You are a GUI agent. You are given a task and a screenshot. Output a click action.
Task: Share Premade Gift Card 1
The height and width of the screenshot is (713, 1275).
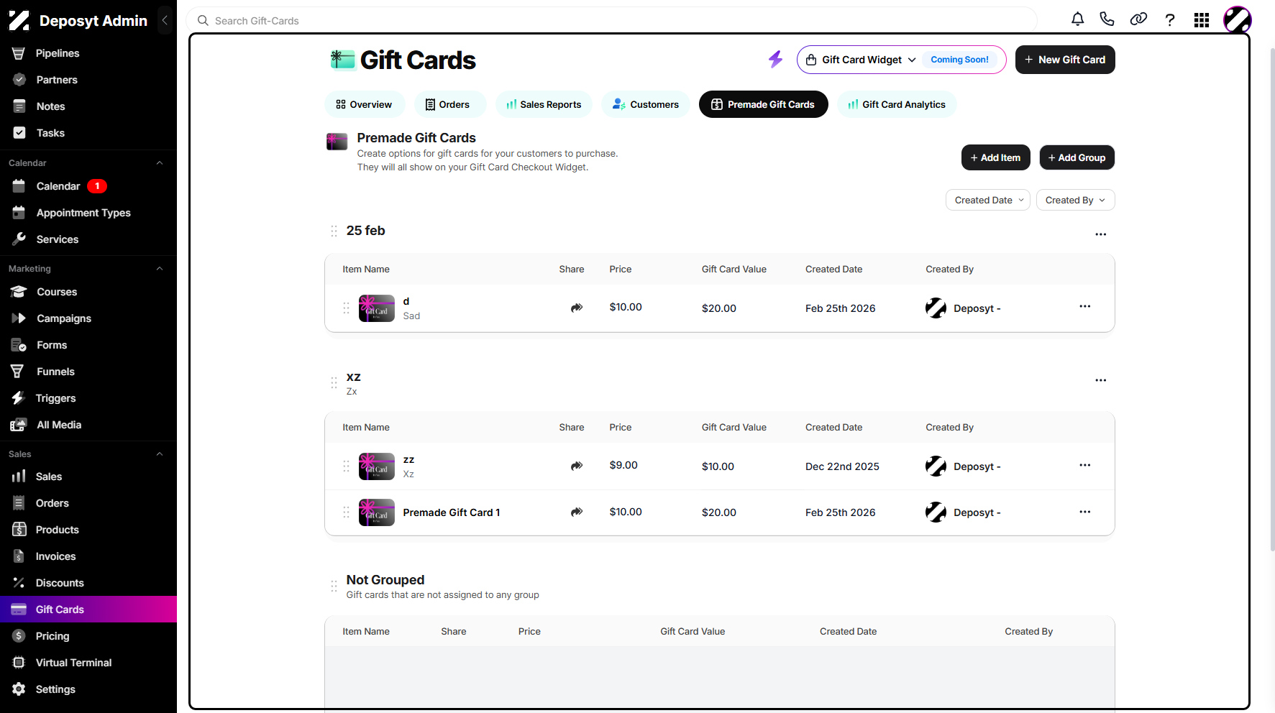pos(577,512)
